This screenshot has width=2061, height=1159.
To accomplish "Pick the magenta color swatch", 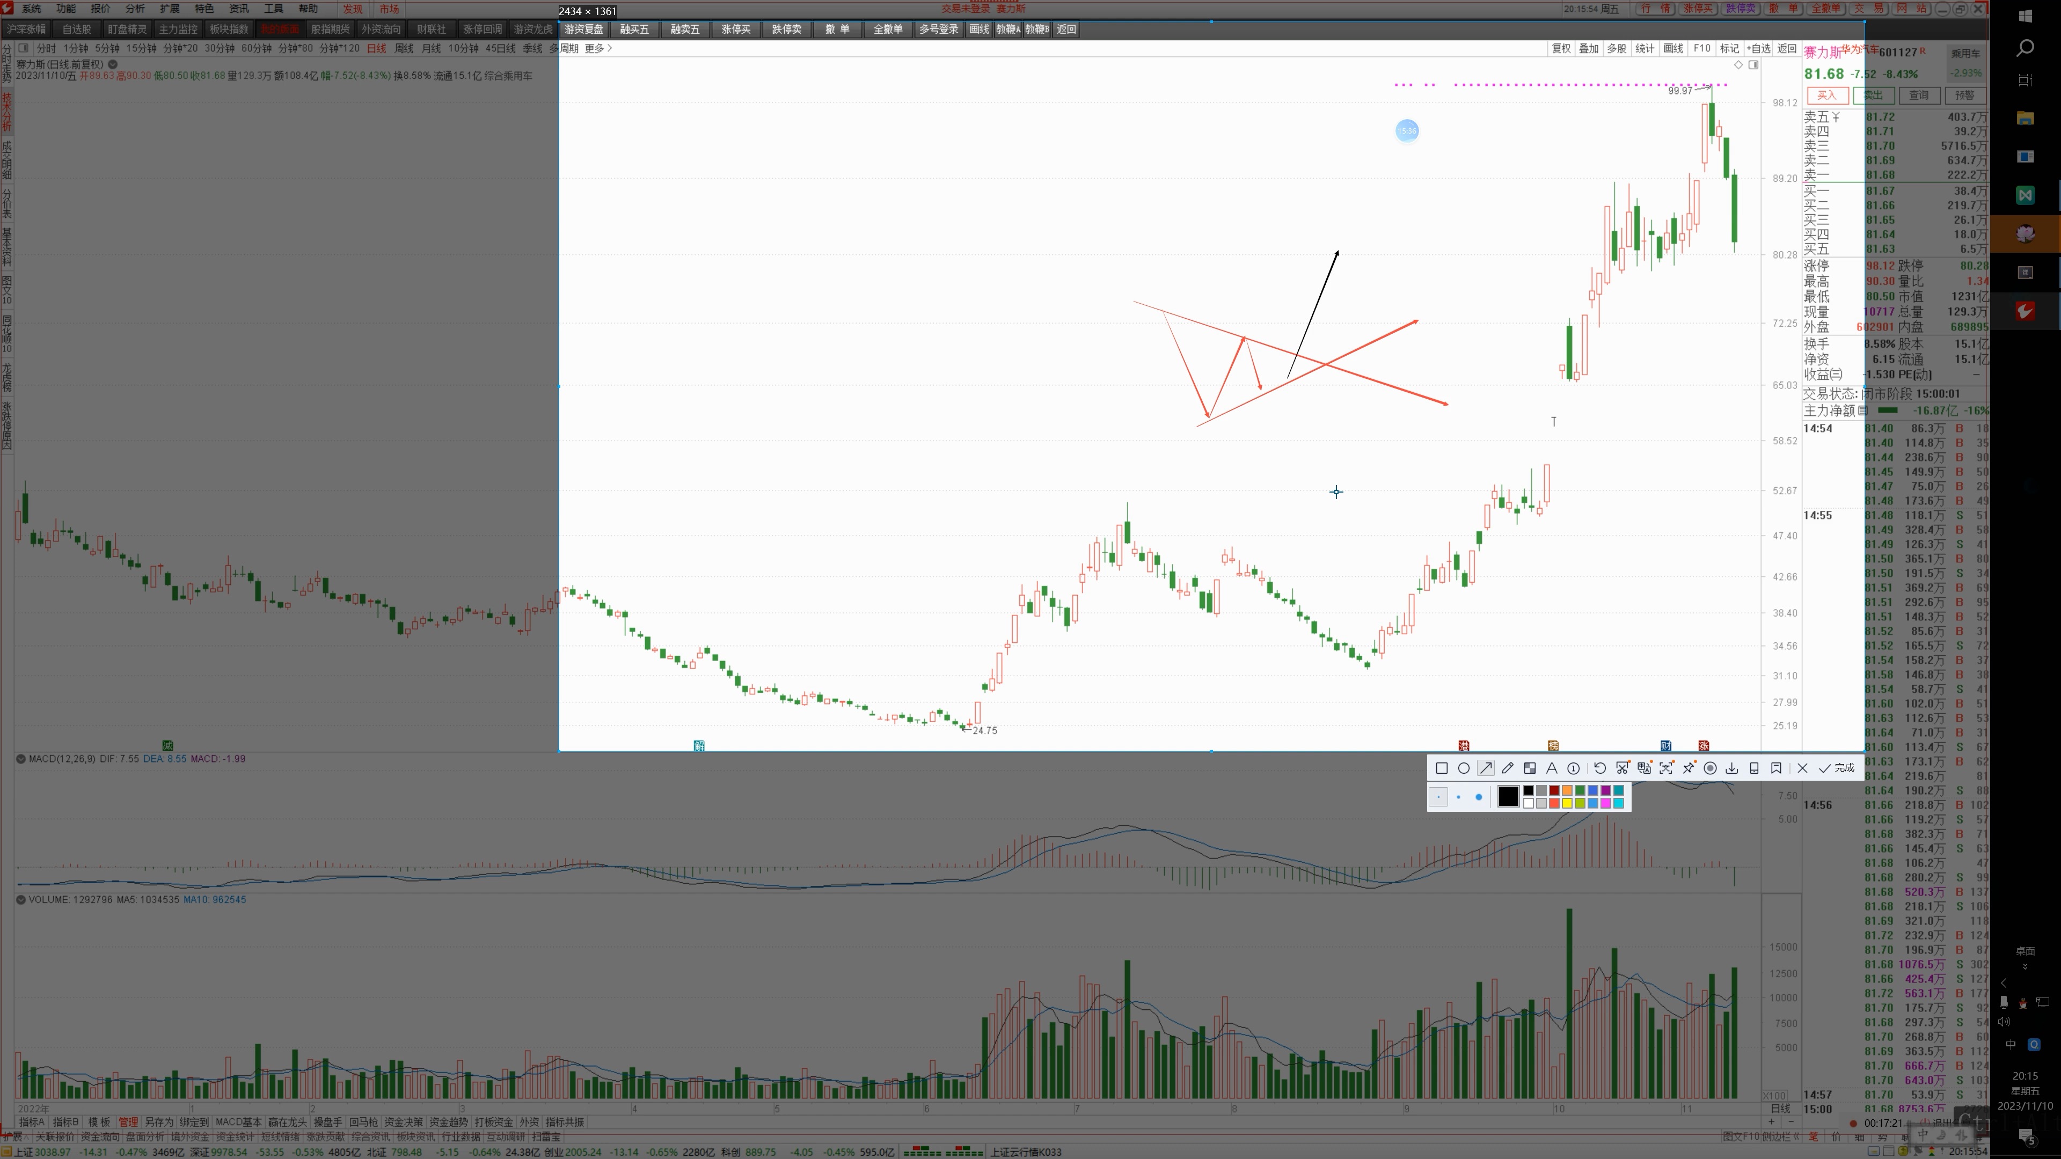I will point(1605,803).
